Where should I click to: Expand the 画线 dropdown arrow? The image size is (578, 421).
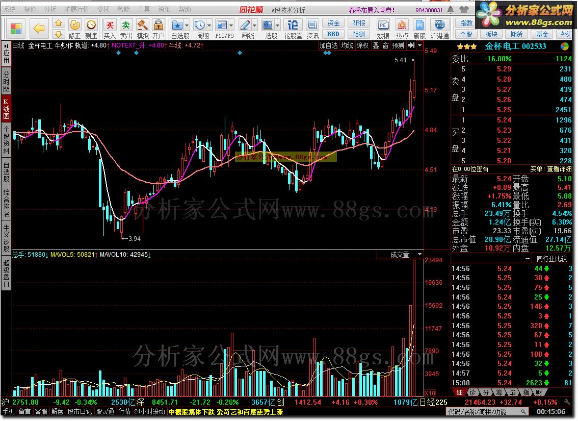(x=255, y=26)
